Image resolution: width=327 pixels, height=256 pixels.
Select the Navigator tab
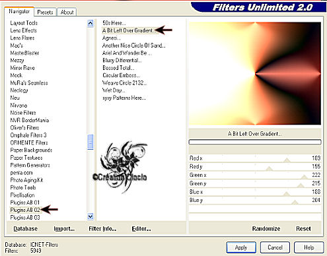click(19, 11)
